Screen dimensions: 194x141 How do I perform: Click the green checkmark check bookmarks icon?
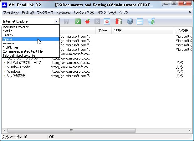pyautogui.click(x=78, y=21)
